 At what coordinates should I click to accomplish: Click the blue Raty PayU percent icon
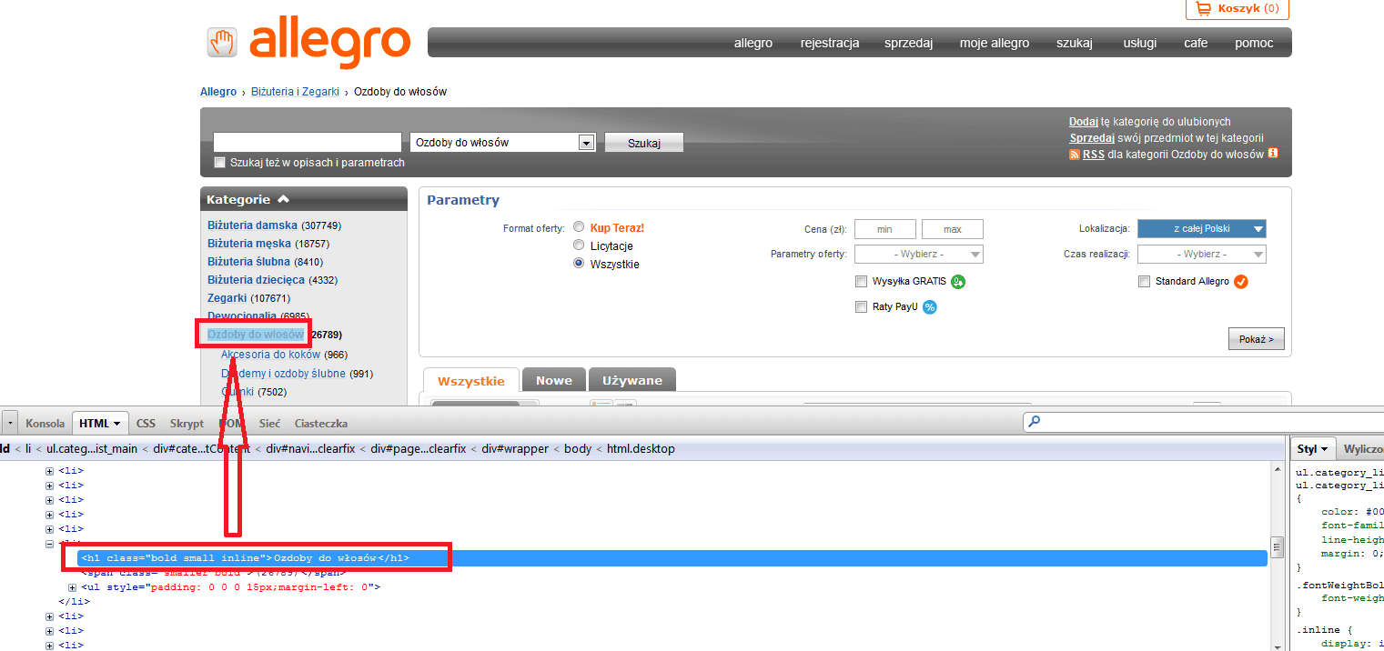coord(930,307)
